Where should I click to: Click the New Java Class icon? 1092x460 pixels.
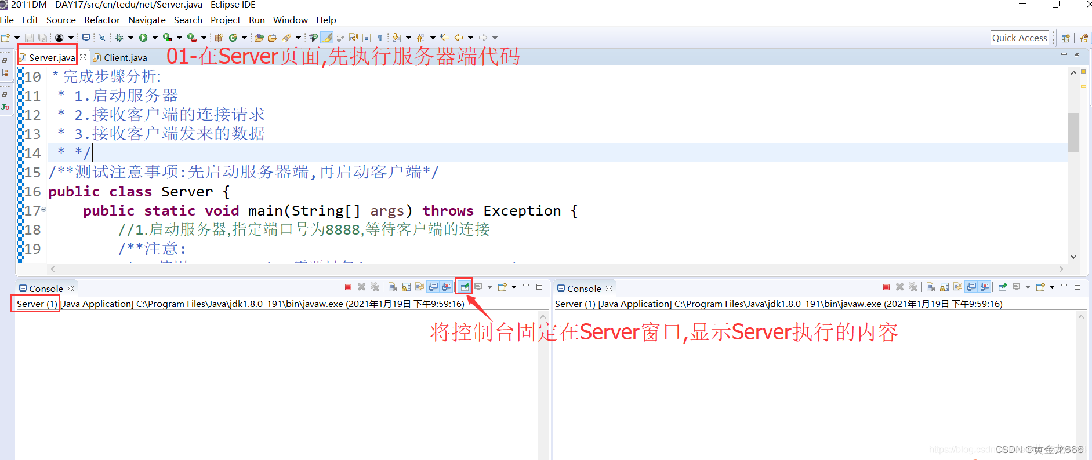tap(233, 38)
